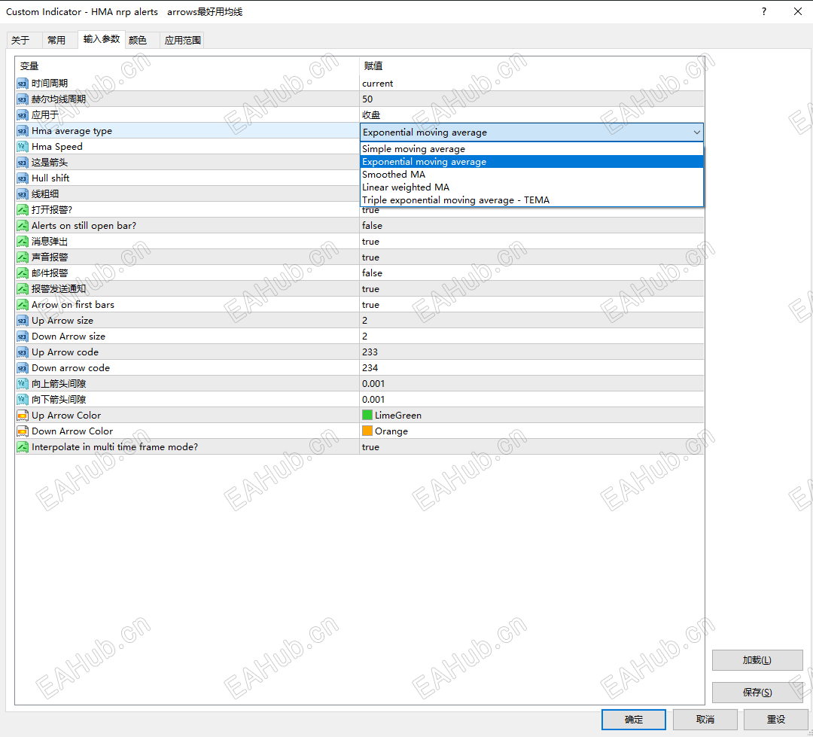The height and width of the screenshot is (737, 813).
Task: Select Smoothed MA option
Action: (x=531, y=174)
